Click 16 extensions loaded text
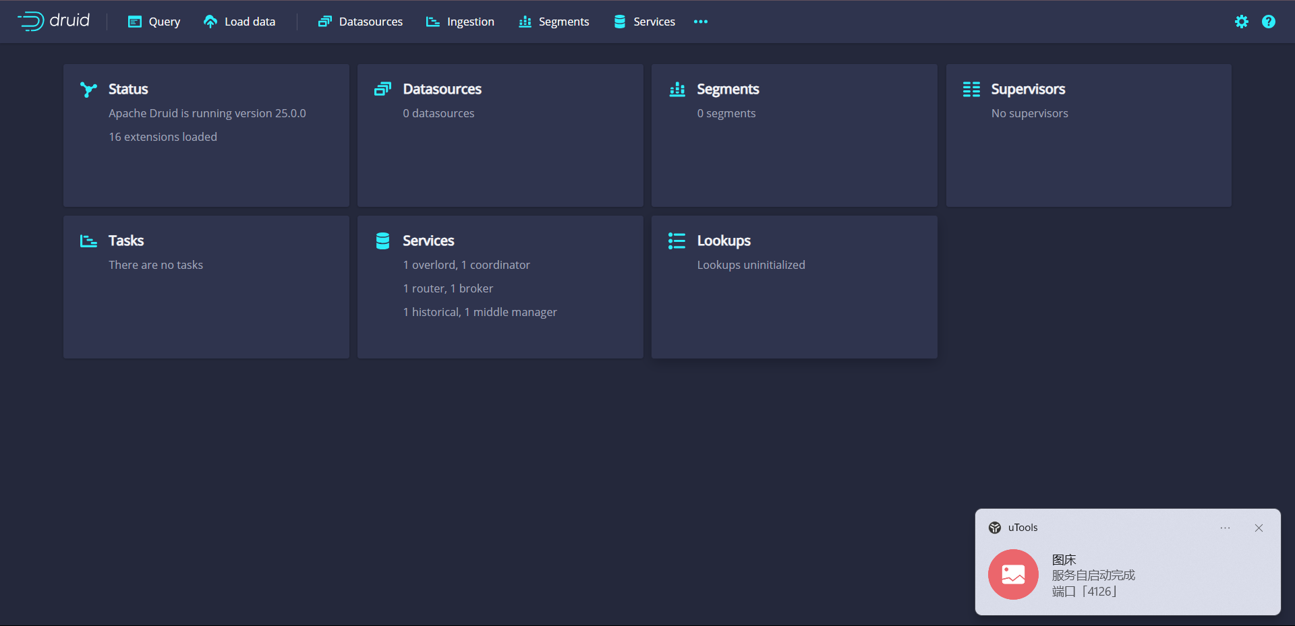Screen dimensions: 1295x626 click(163, 137)
